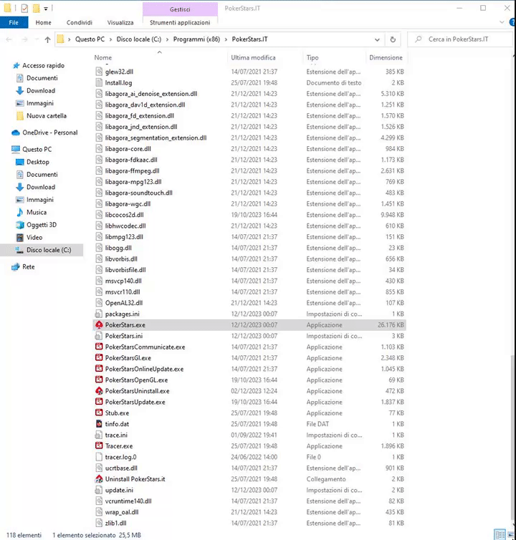Expand breadcrumb arrow after Disco locale (C:)
Image resolution: width=516 pixels, height=540 pixels.
click(167, 39)
